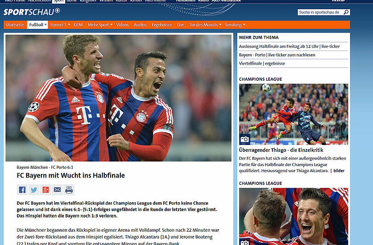
Task: Send the article by email envelope icon
Action: (x=57, y=189)
